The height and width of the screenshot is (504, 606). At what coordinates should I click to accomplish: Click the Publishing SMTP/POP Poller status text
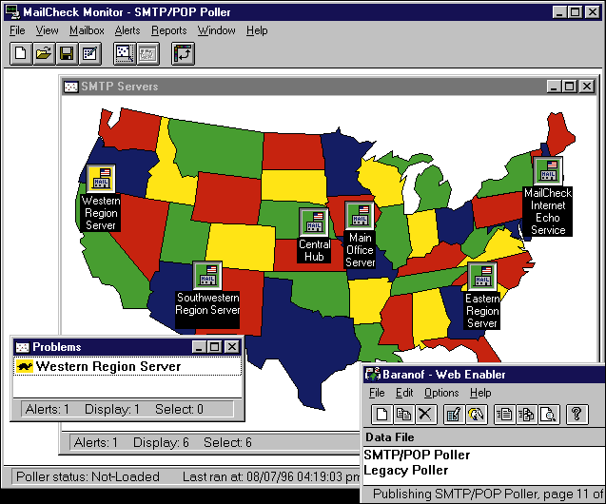488,494
